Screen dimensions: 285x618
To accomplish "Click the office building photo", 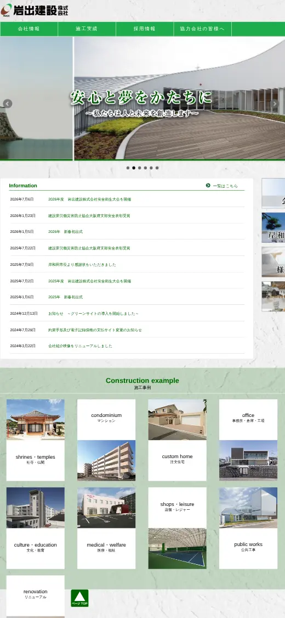I will coord(248,460).
